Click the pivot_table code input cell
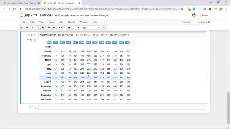This screenshot has width=230, height=129. [122, 35]
